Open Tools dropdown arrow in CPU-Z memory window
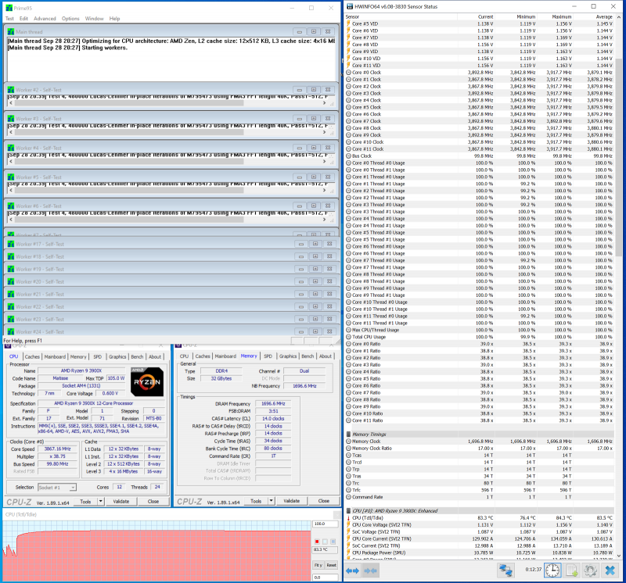 (x=271, y=501)
